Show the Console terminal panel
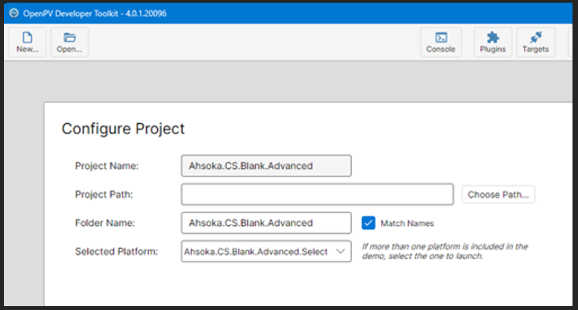Screen dimensions: 578x310 point(441,42)
